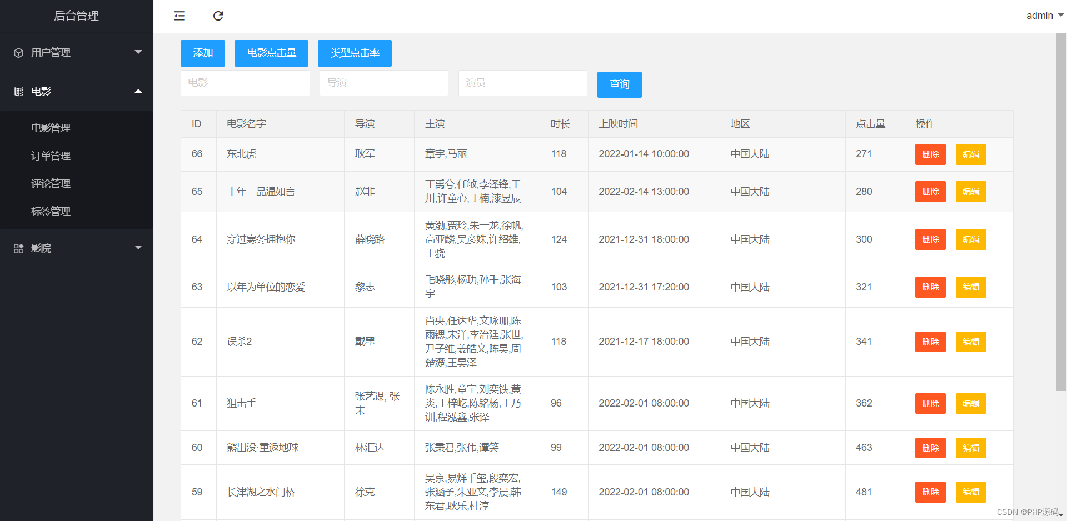The image size is (1067, 521).
Task: Edit the movie 十年一品温如言
Action: coord(971,192)
